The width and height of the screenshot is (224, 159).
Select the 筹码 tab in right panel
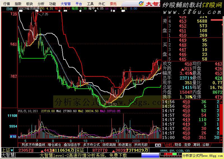[197, 145]
